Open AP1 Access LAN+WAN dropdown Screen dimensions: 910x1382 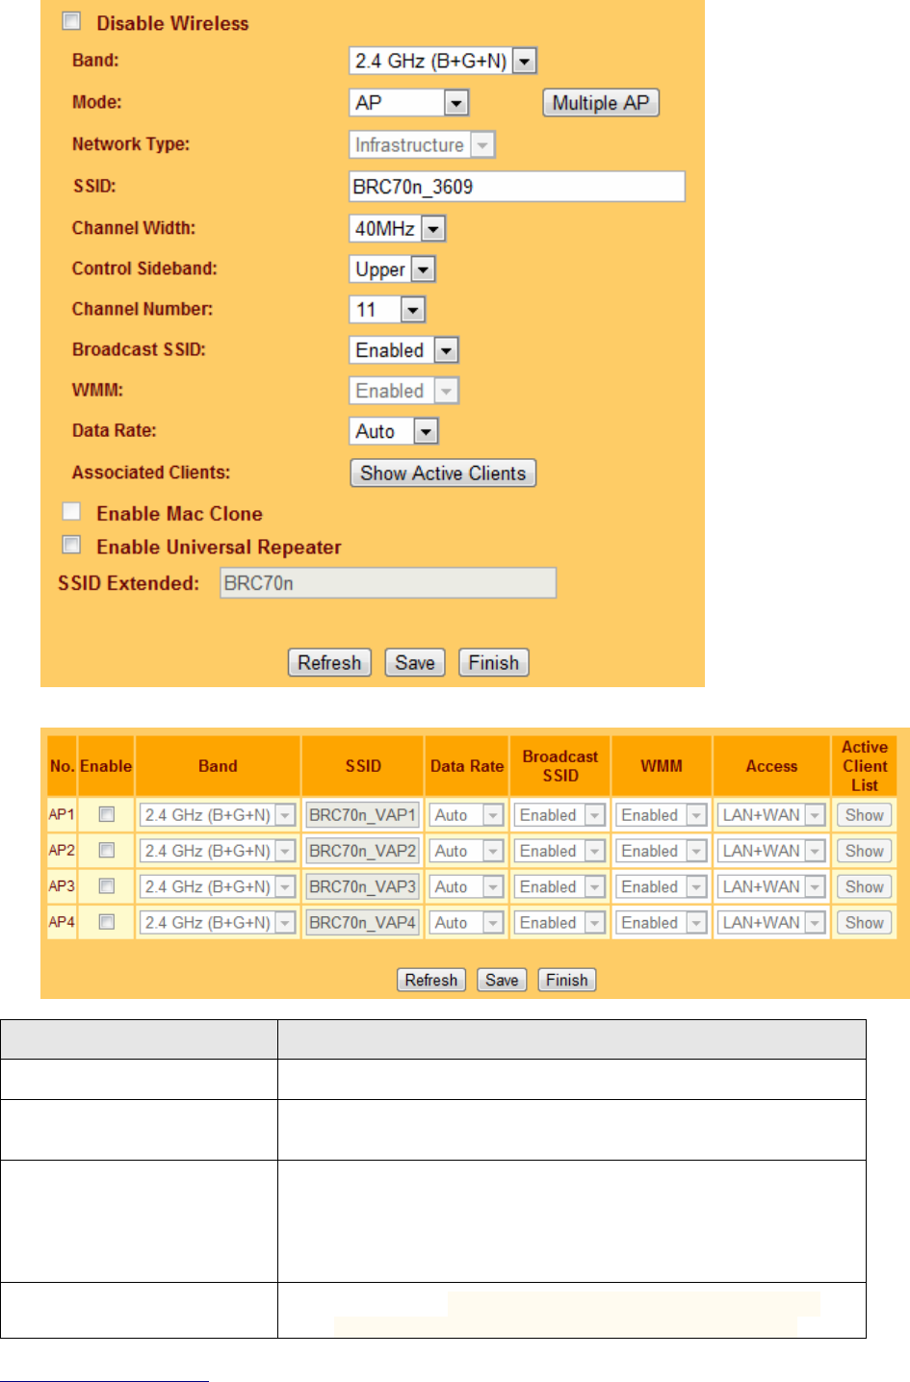pos(771,815)
